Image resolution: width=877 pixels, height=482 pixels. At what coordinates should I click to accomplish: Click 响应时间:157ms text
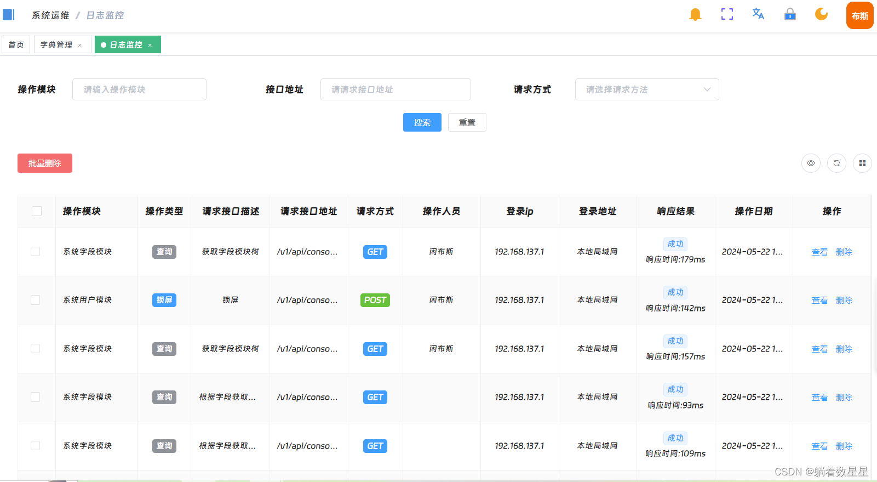[x=675, y=356]
